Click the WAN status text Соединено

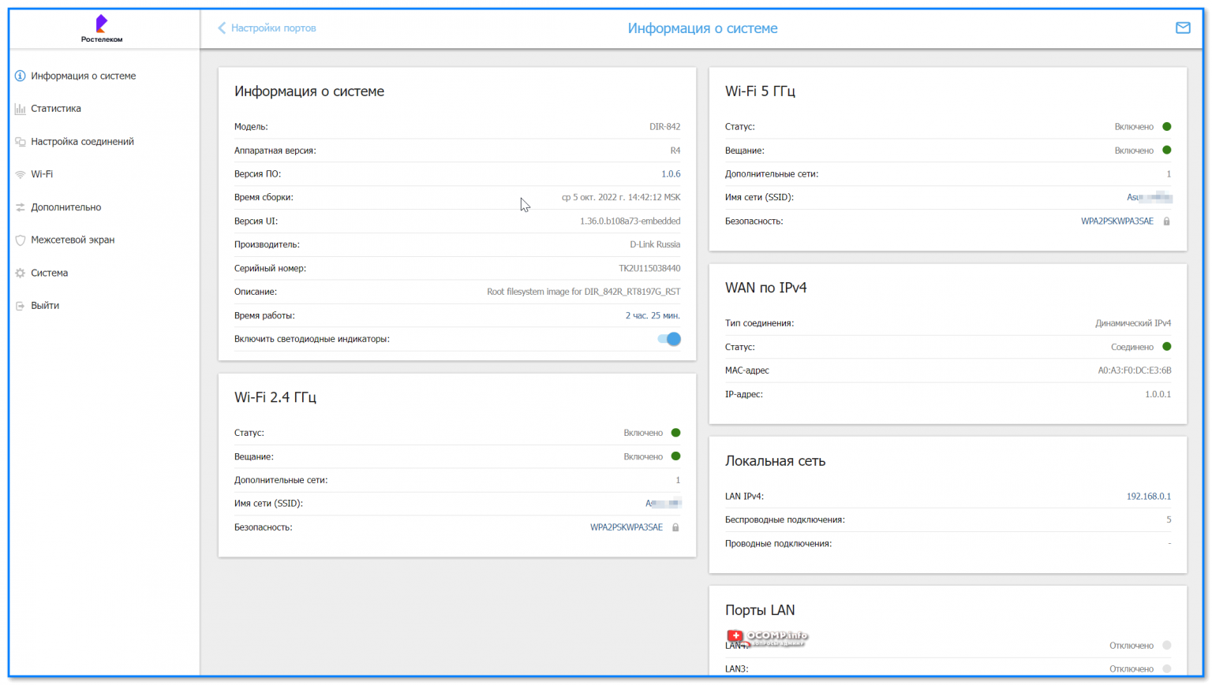pyautogui.click(x=1132, y=347)
